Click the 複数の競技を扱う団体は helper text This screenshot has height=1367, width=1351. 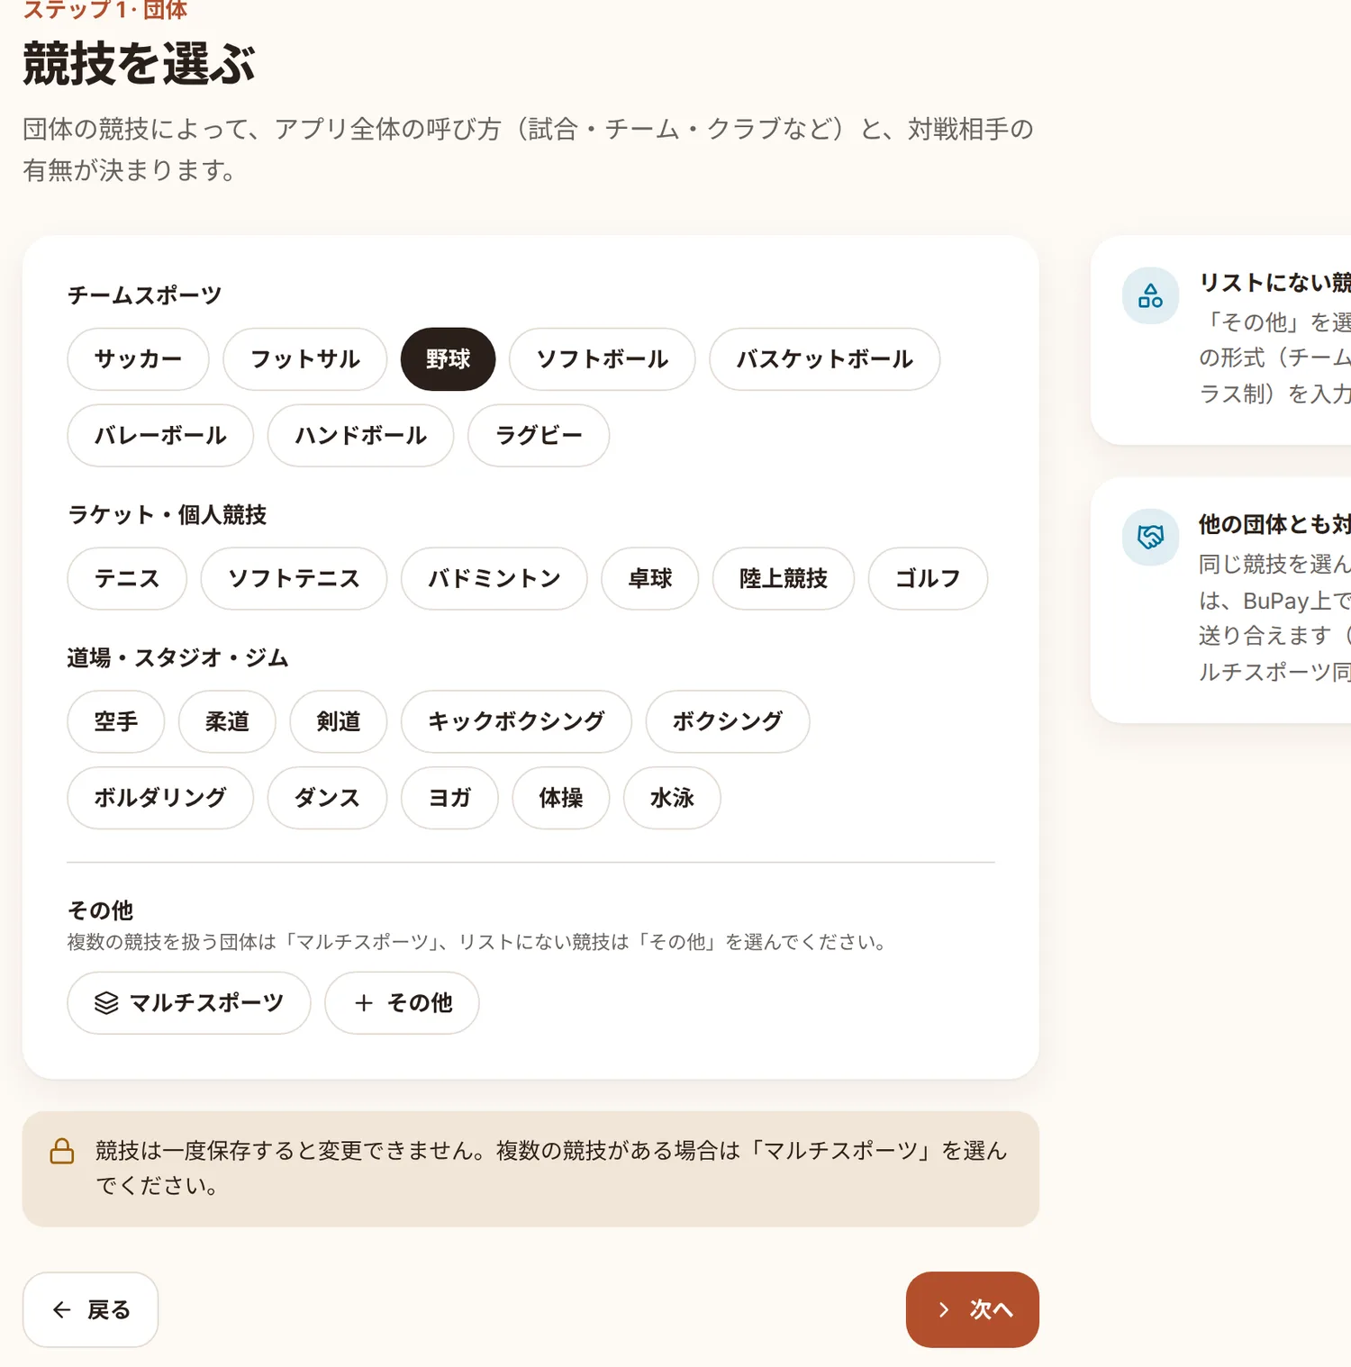coord(479,942)
